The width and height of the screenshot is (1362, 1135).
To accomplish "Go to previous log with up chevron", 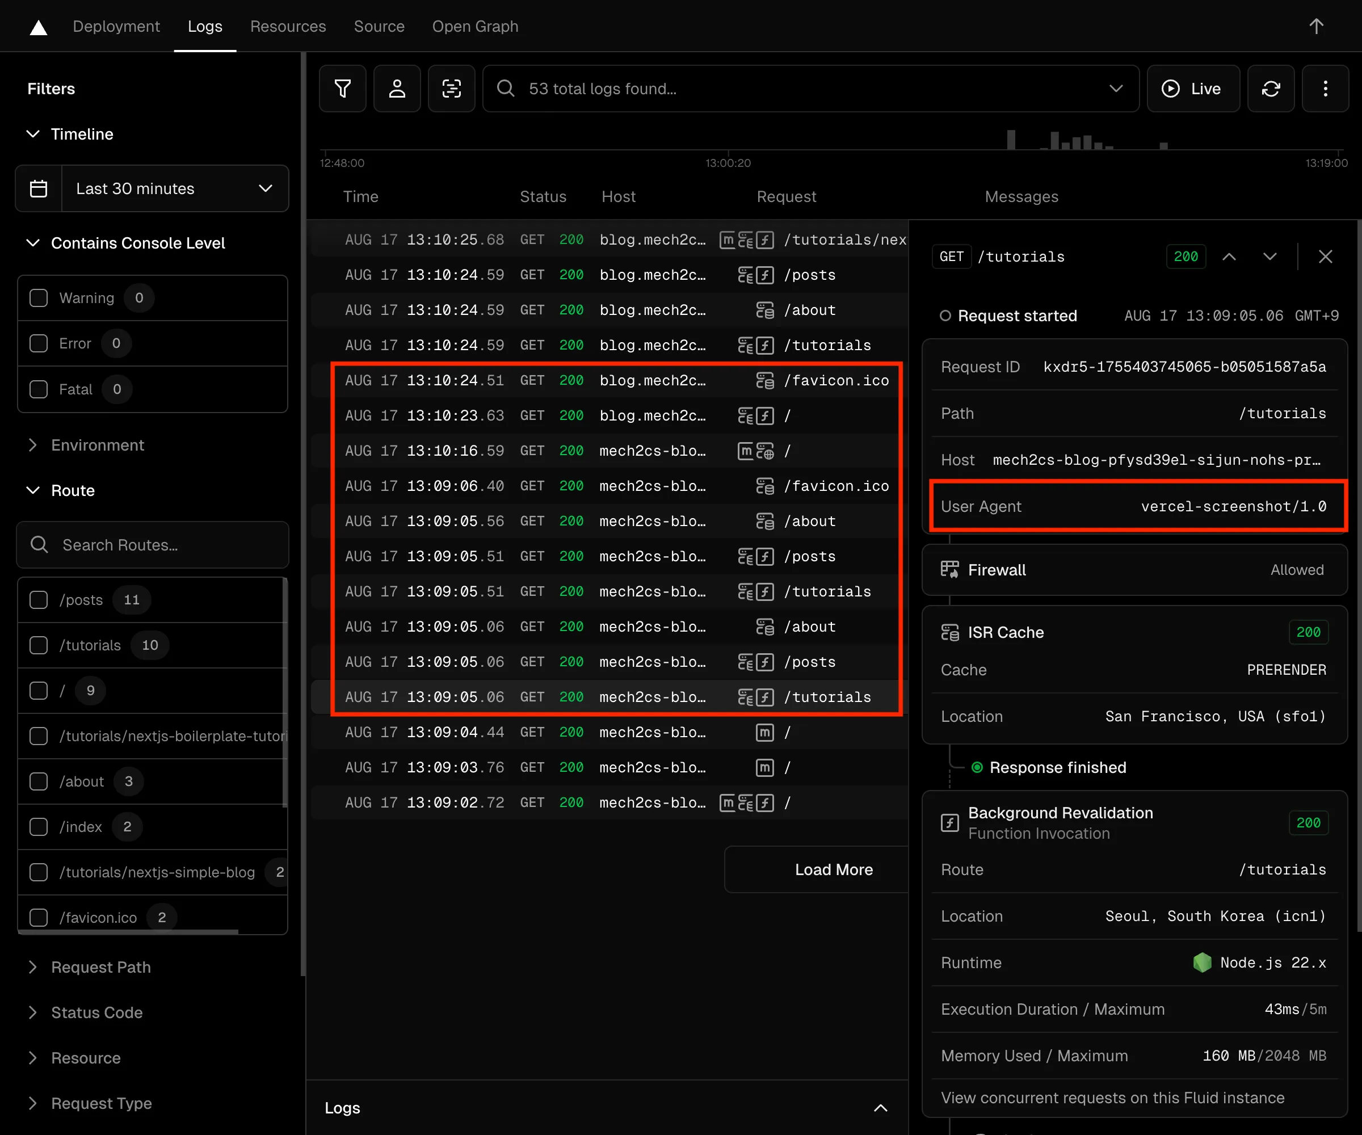I will pos(1229,257).
